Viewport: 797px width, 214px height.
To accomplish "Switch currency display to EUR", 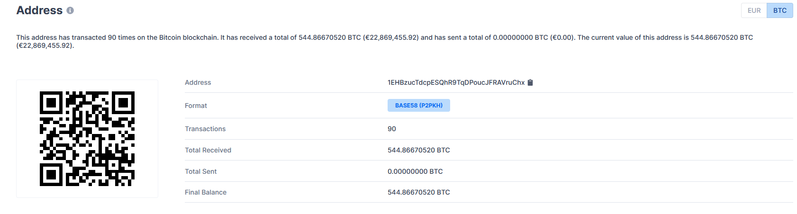I will pos(754,10).
